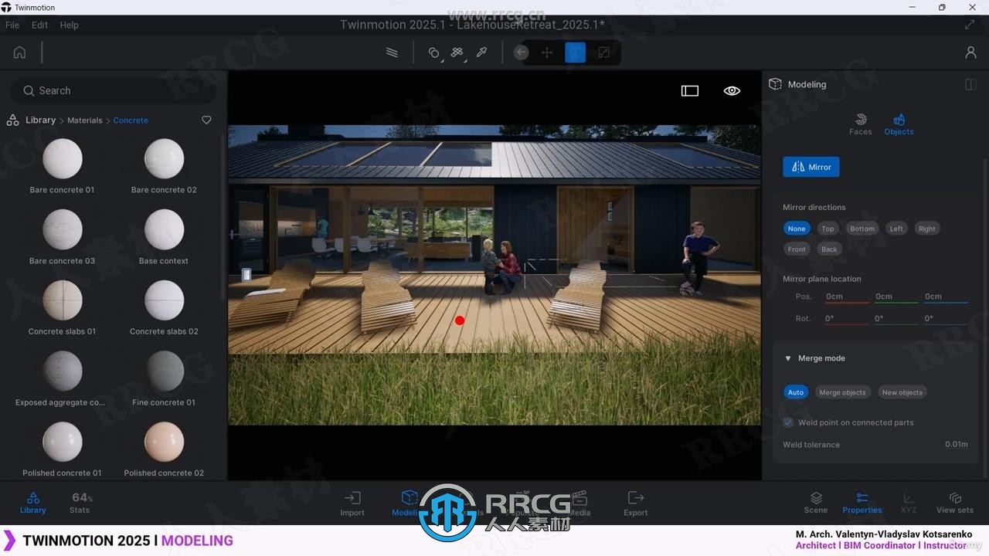Select Bare concrete 01 material

[x=62, y=166]
